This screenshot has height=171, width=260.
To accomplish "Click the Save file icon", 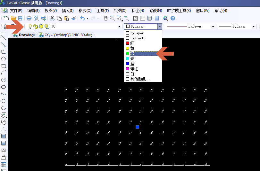I will [x=20, y=19].
